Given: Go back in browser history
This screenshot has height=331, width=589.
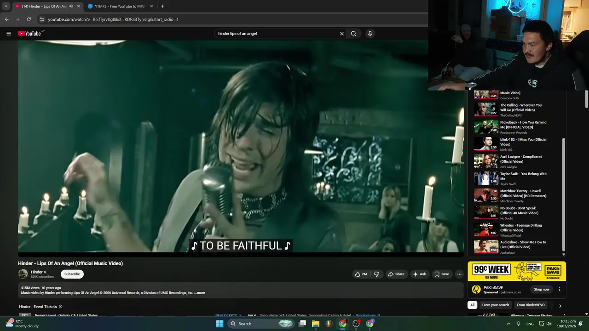Looking at the screenshot, I should [6, 19].
